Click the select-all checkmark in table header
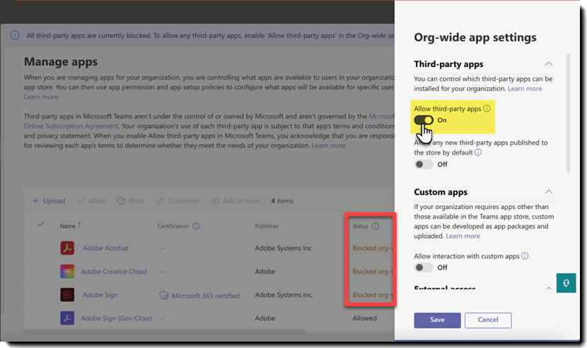Screen dimensions: 587x348 (x=40, y=224)
